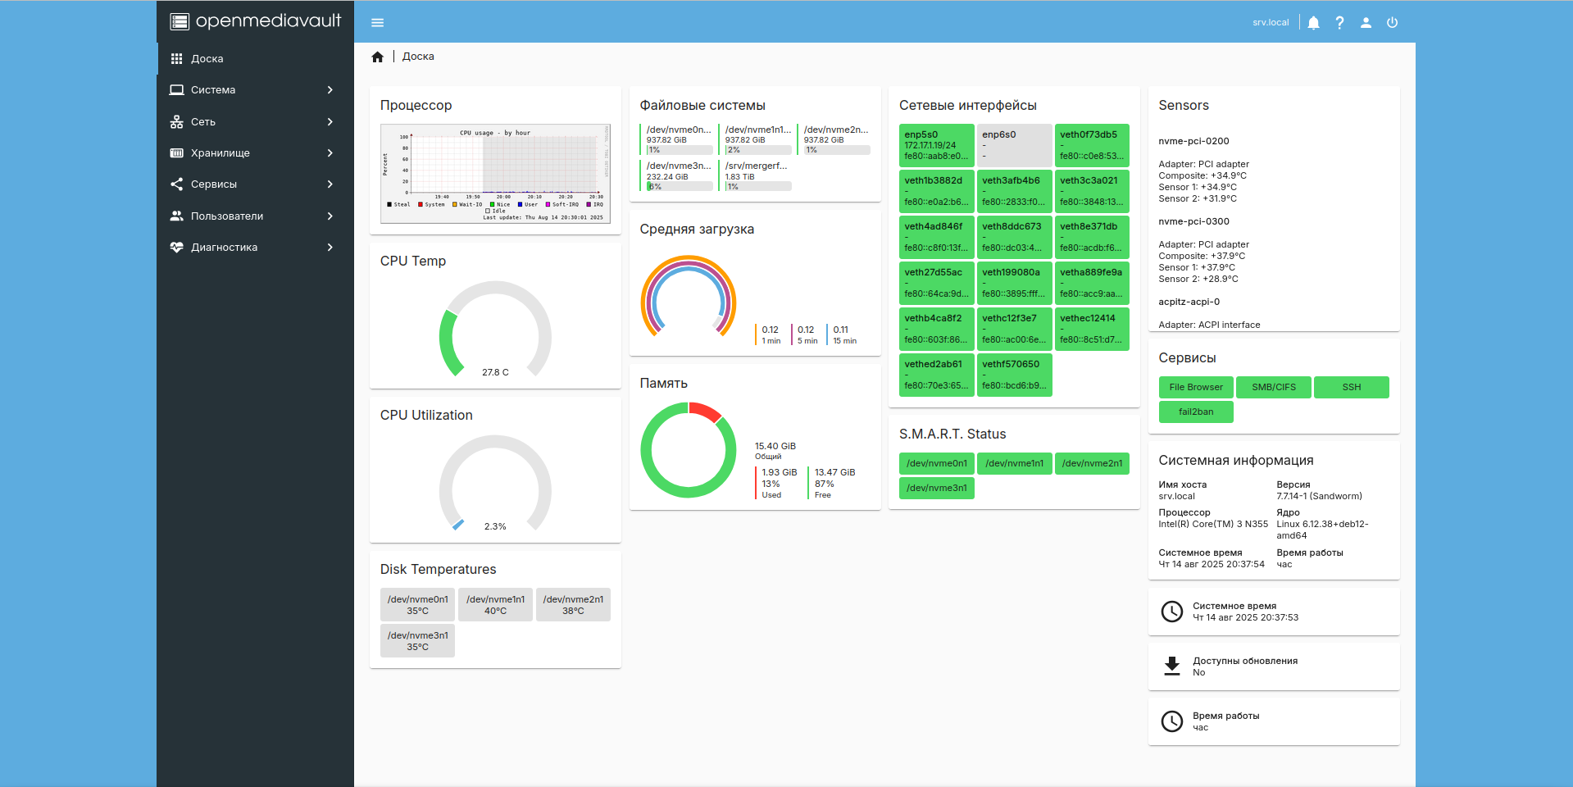Click the CPU usage by hour graph
Screen dimensions: 1573x787
pyautogui.click(x=495, y=173)
